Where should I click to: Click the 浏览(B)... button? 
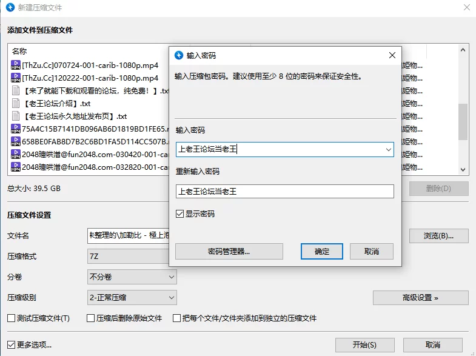point(438,236)
